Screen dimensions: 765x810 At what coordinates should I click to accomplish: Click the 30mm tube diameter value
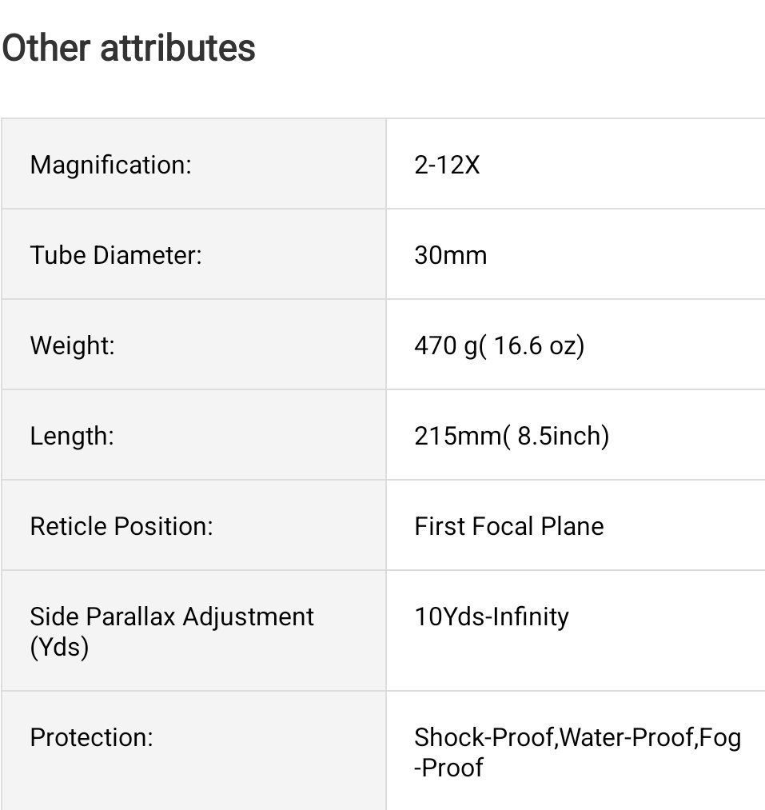(x=450, y=255)
